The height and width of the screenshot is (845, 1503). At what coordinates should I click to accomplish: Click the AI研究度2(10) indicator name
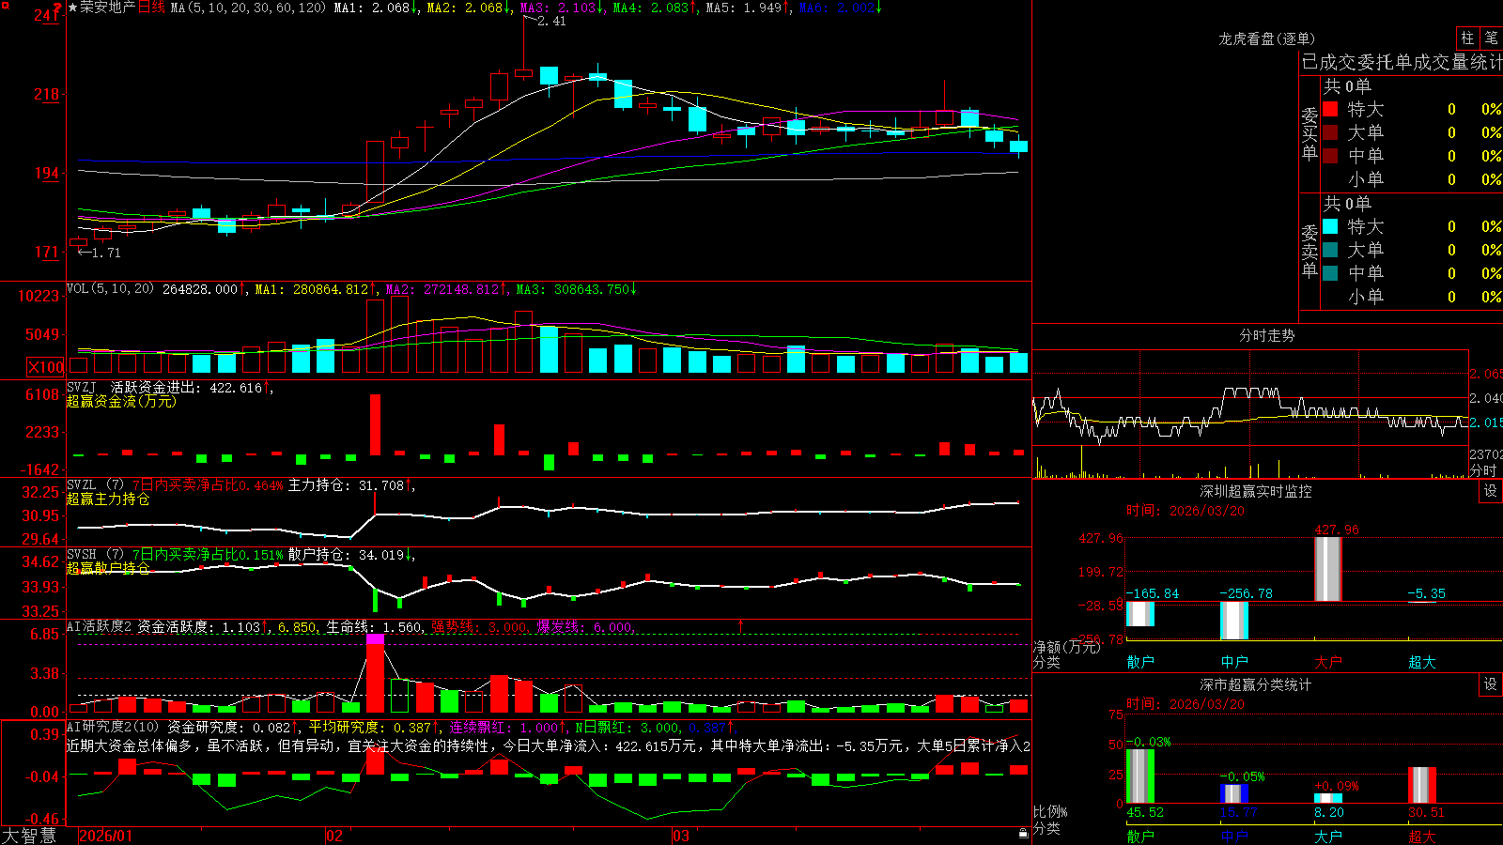tap(113, 727)
